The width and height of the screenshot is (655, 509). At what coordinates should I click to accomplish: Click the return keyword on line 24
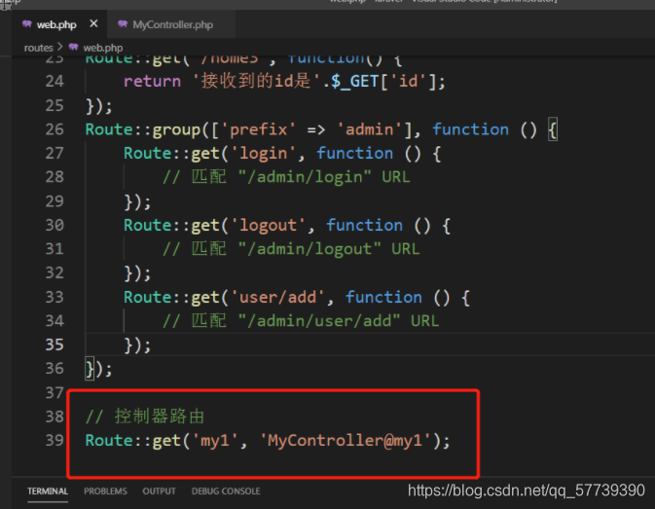click(x=152, y=81)
